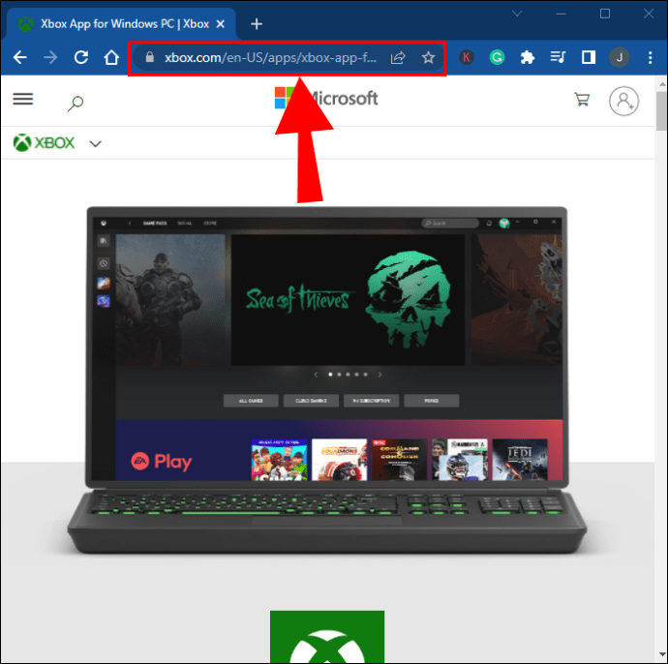This screenshot has height=664, width=668.
Task: Go to the Microsoft logo home link
Action: point(326,98)
